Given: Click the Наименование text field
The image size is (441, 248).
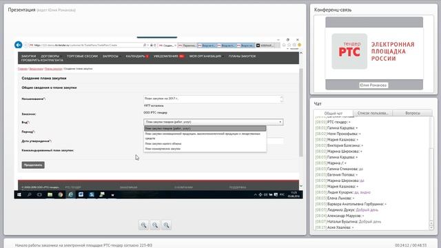Looking at the screenshot, I should [x=214, y=99].
